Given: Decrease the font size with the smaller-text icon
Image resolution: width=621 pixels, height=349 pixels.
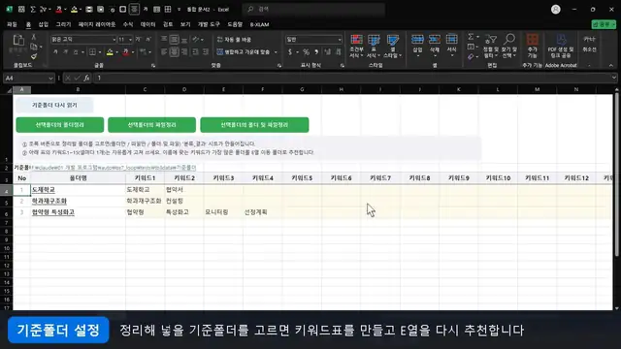Looking at the screenshot, I should tap(148, 39).
